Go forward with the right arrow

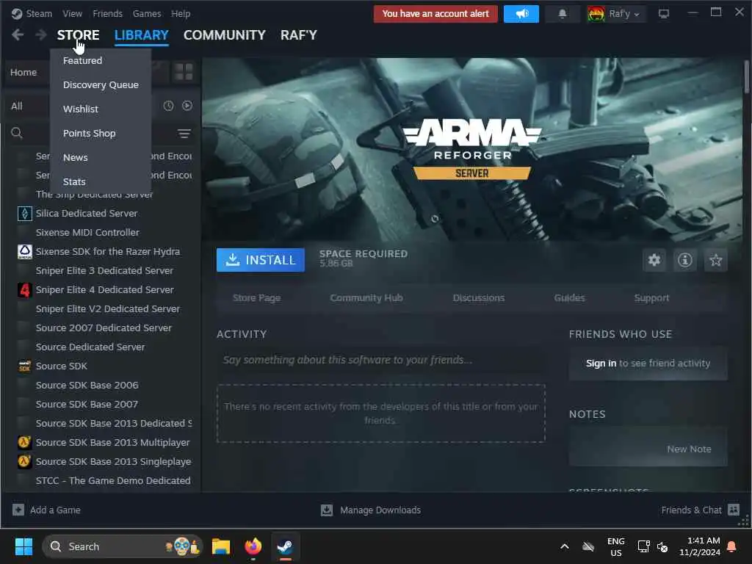(41, 35)
